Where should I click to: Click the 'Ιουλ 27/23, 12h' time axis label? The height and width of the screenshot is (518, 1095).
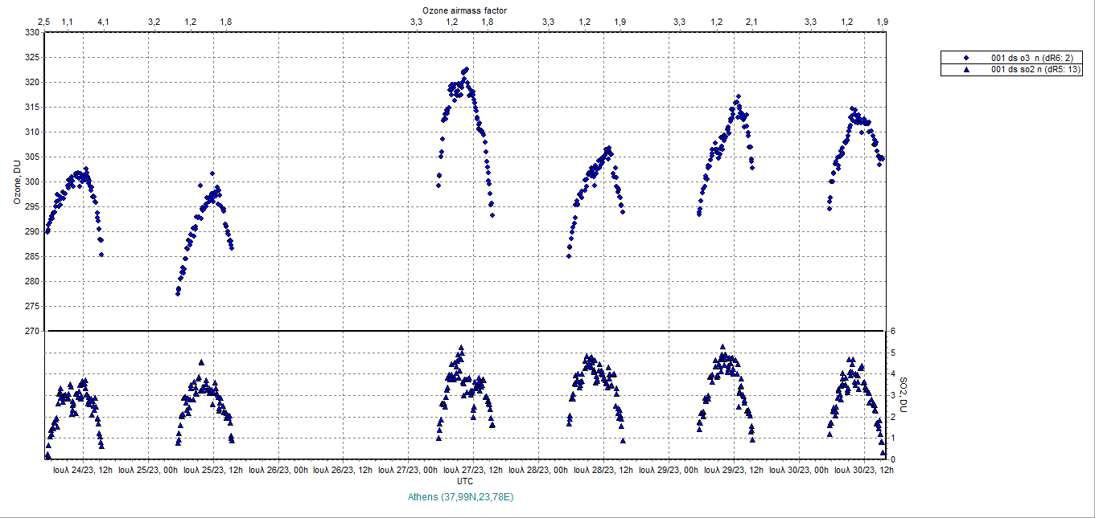point(473,470)
